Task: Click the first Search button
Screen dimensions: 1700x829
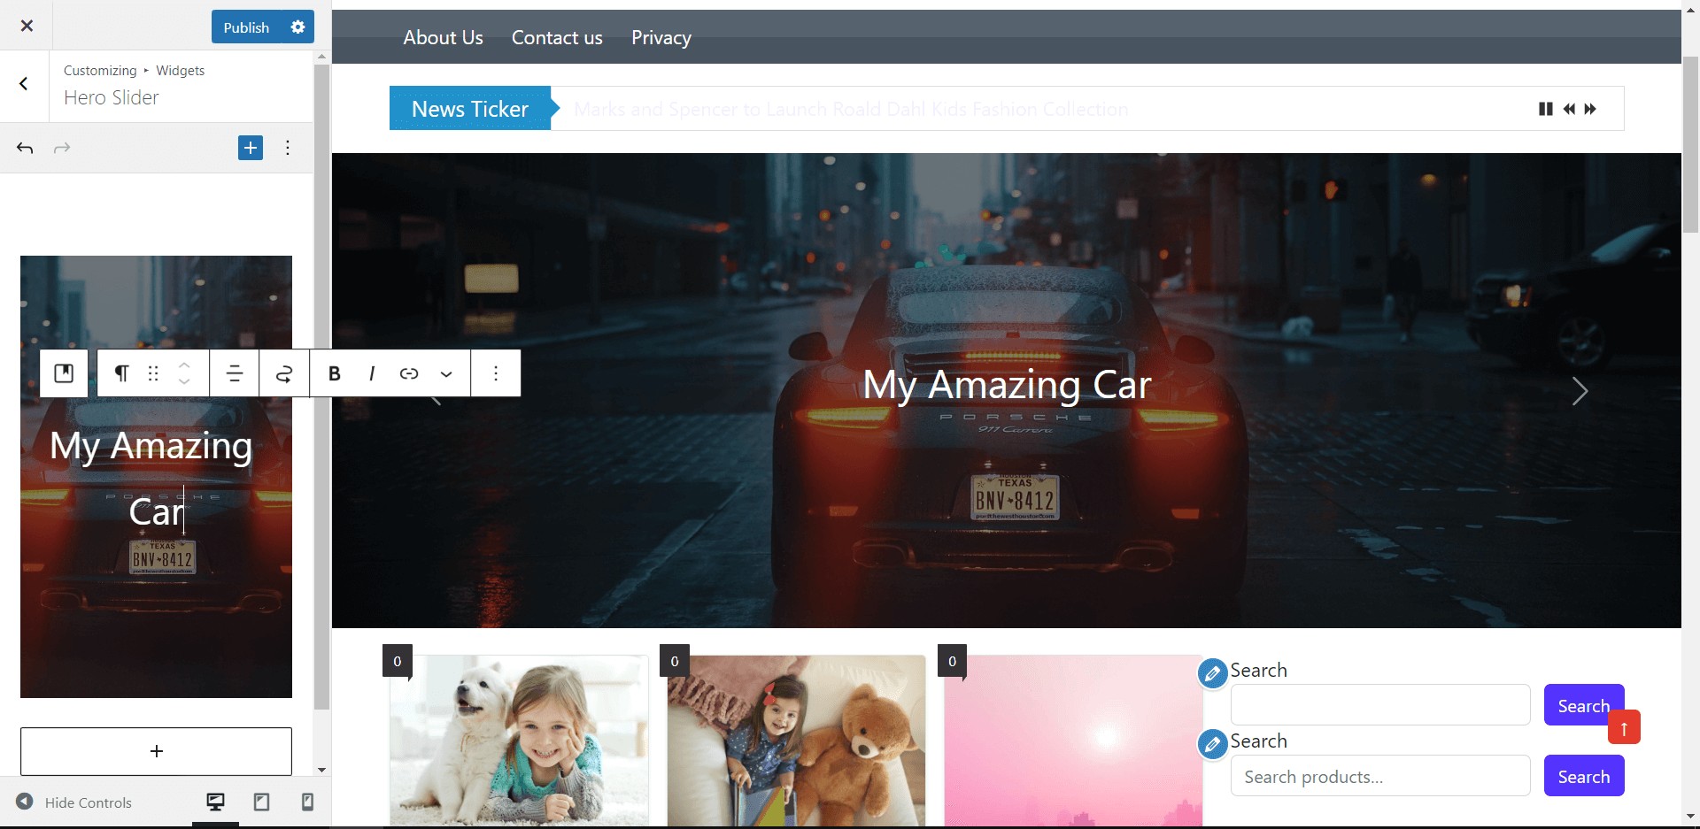Action: coord(1583,705)
